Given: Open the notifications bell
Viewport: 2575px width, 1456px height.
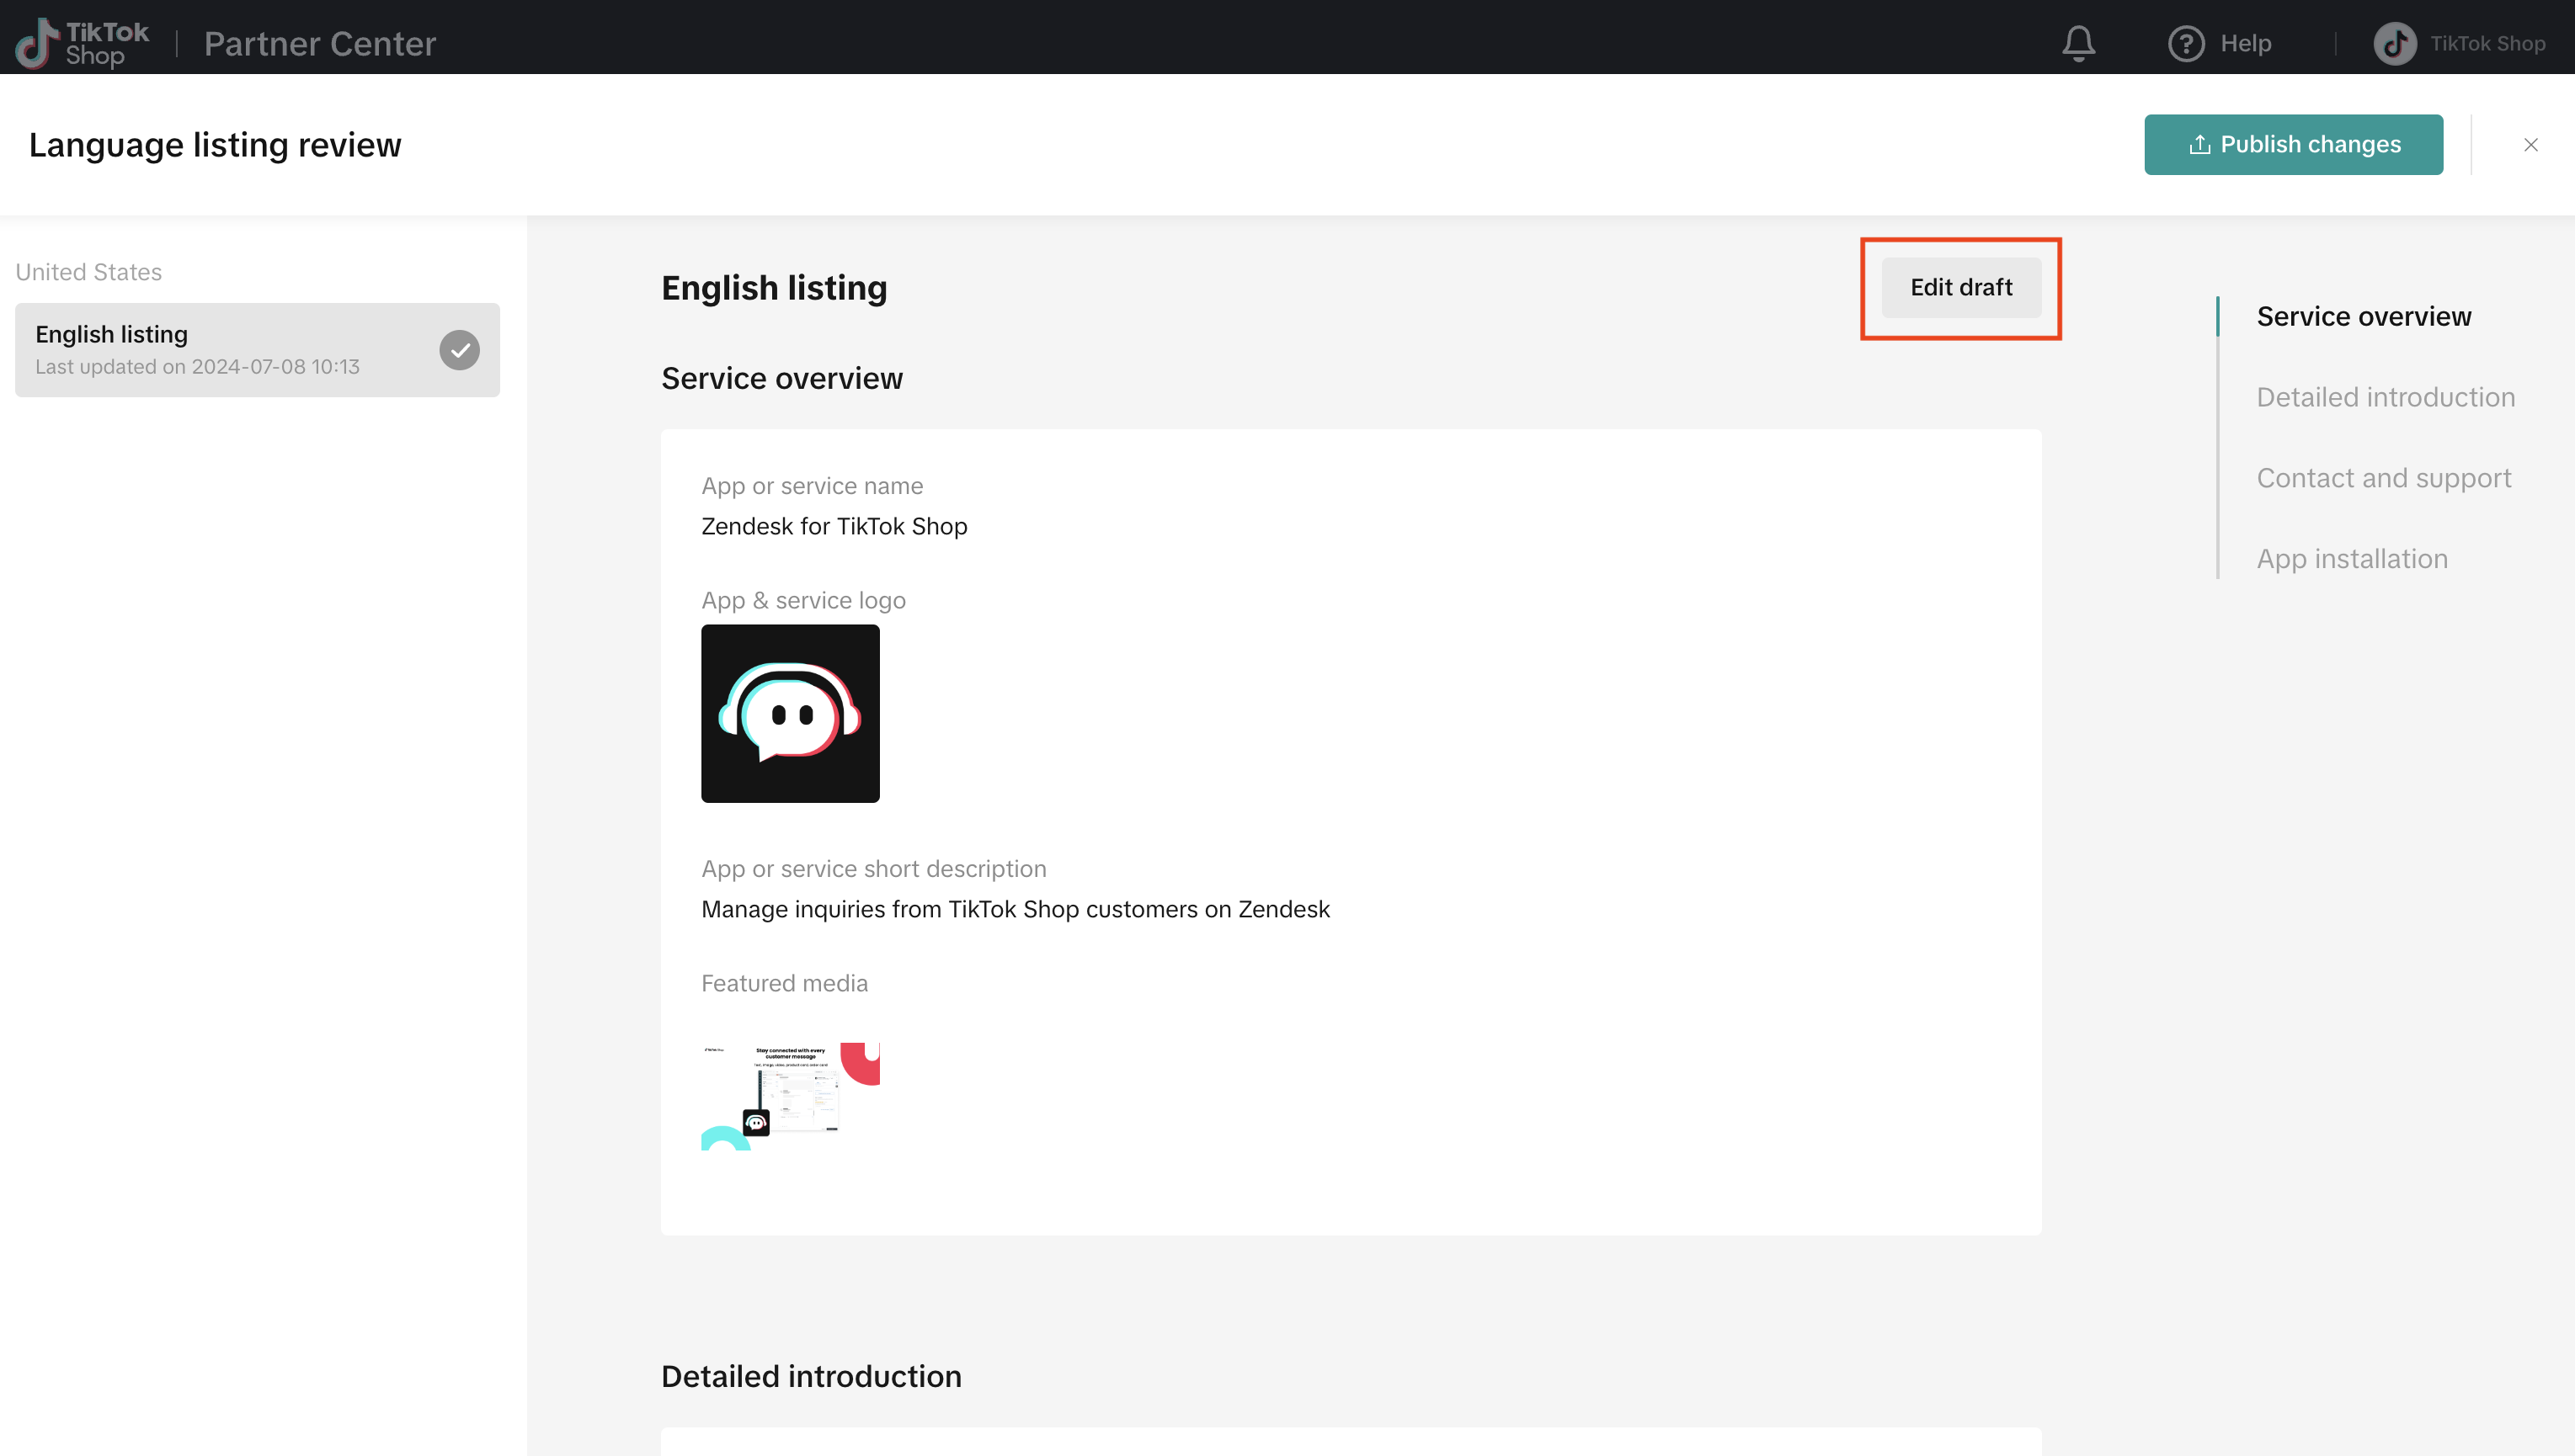Looking at the screenshot, I should pyautogui.click(x=2079, y=43).
